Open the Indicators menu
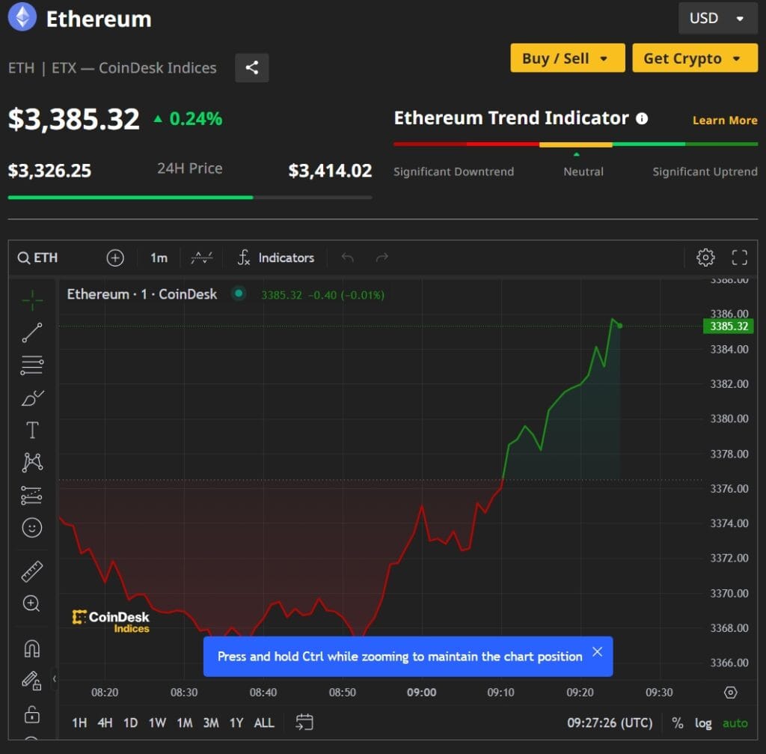Viewport: 766px width, 754px height. (x=276, y=258)
